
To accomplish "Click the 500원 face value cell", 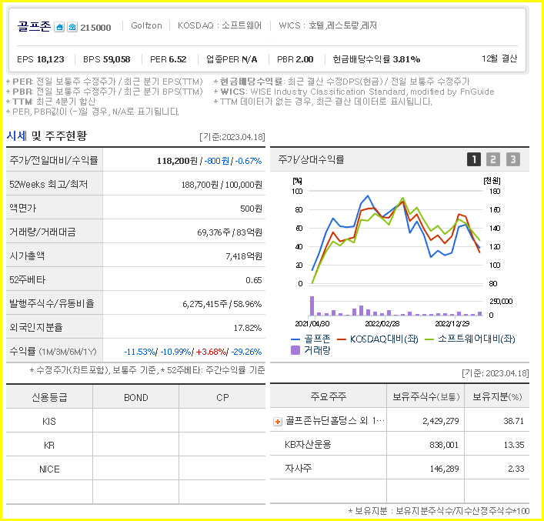I will 251,209.
